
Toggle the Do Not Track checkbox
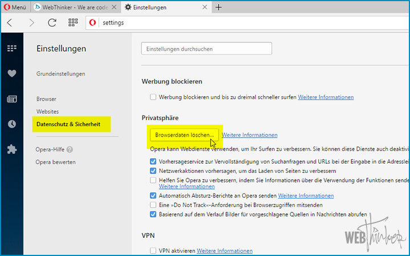[x=153, y=204]
